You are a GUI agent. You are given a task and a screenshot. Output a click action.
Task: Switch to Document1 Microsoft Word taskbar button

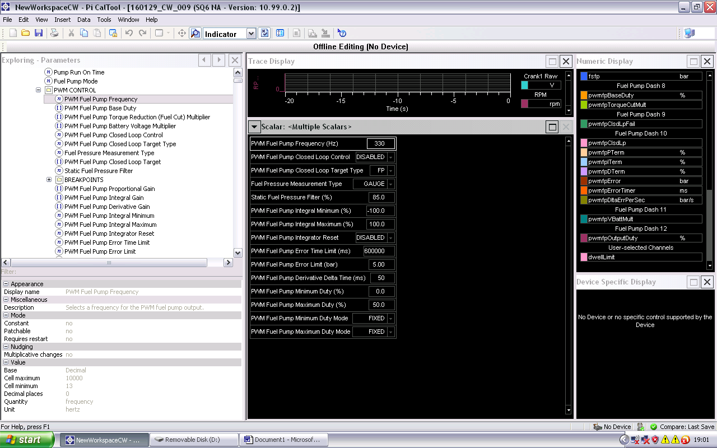pos(283,440)
